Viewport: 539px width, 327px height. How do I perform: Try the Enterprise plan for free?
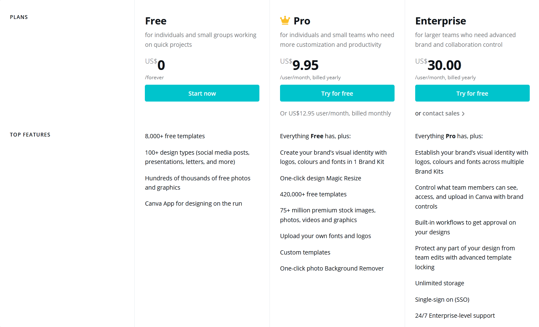(472, 93)
